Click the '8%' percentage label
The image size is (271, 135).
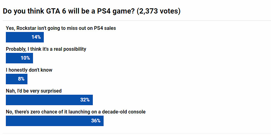tap(21, 79)
